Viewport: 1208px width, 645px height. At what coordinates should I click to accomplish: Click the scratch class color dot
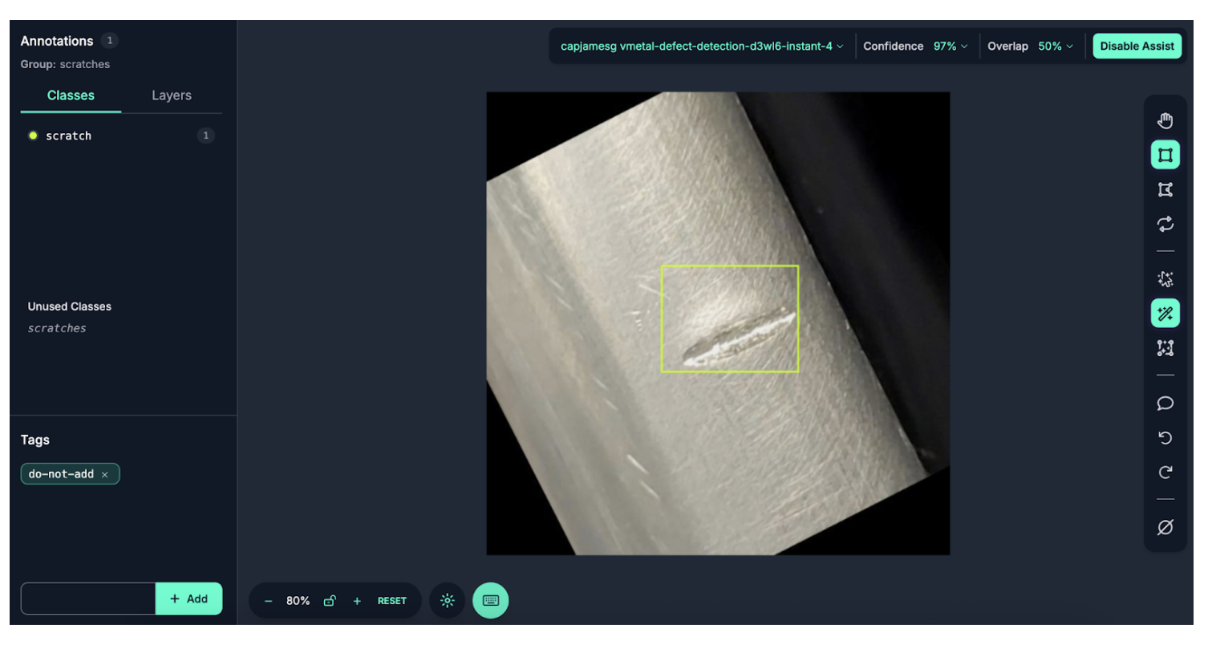click(33, 136)
